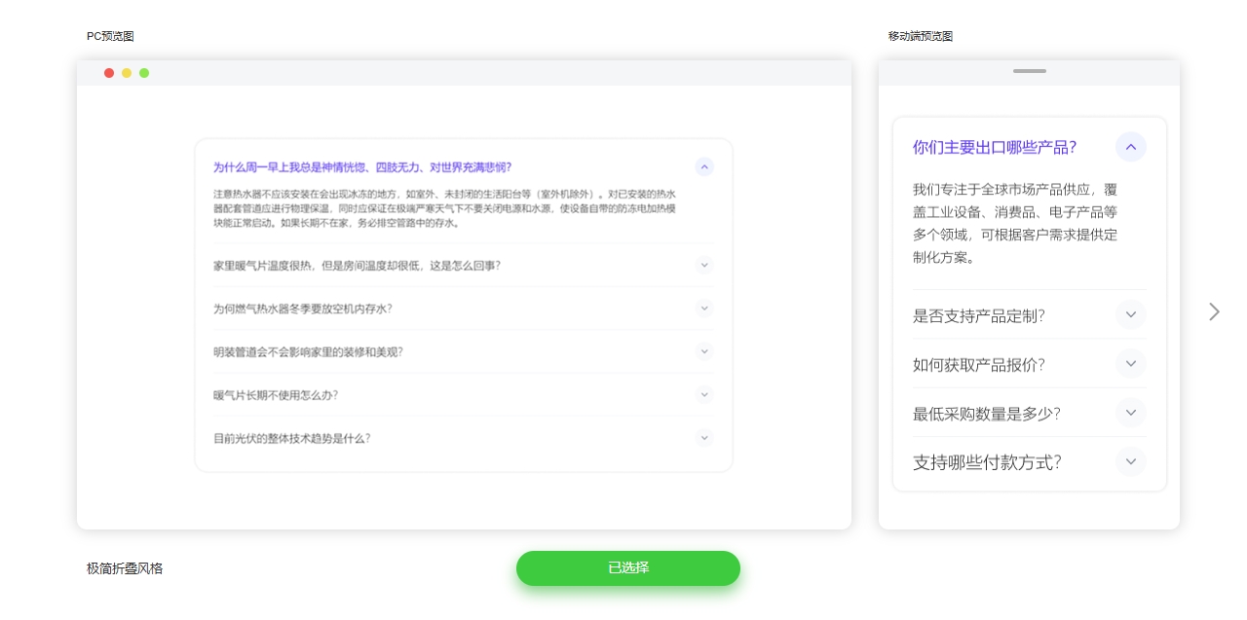Click the red dot in PC preview titlebar
The width and height of the screenshot is (1247, 620).
(109, 73)
